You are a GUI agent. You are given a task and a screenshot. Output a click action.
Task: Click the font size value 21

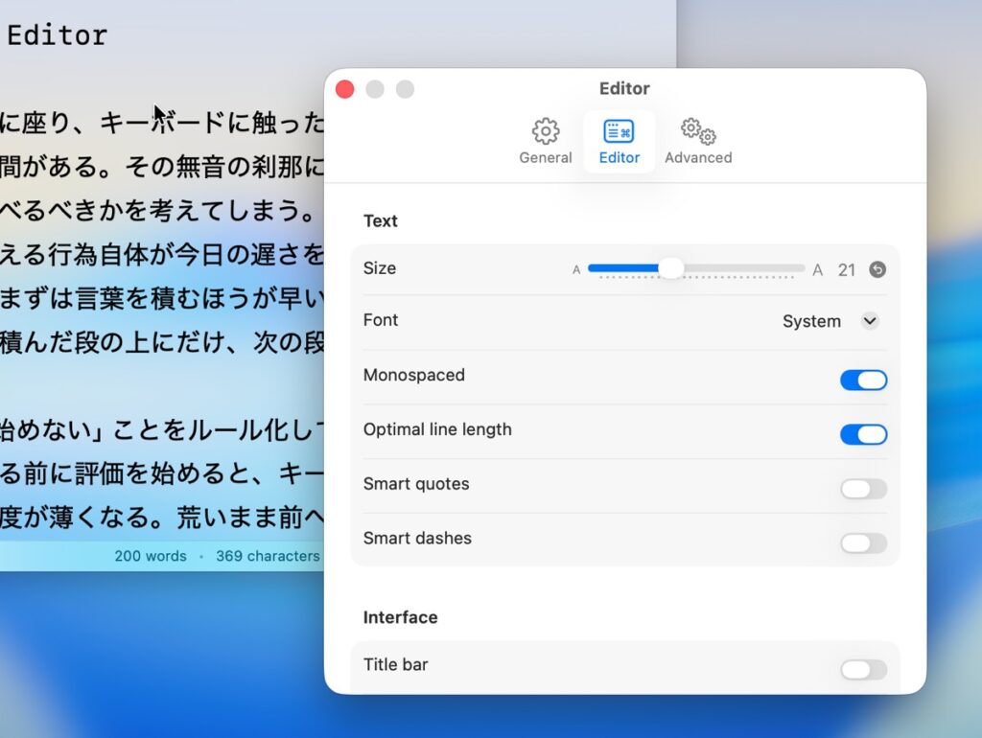(846, 270)
